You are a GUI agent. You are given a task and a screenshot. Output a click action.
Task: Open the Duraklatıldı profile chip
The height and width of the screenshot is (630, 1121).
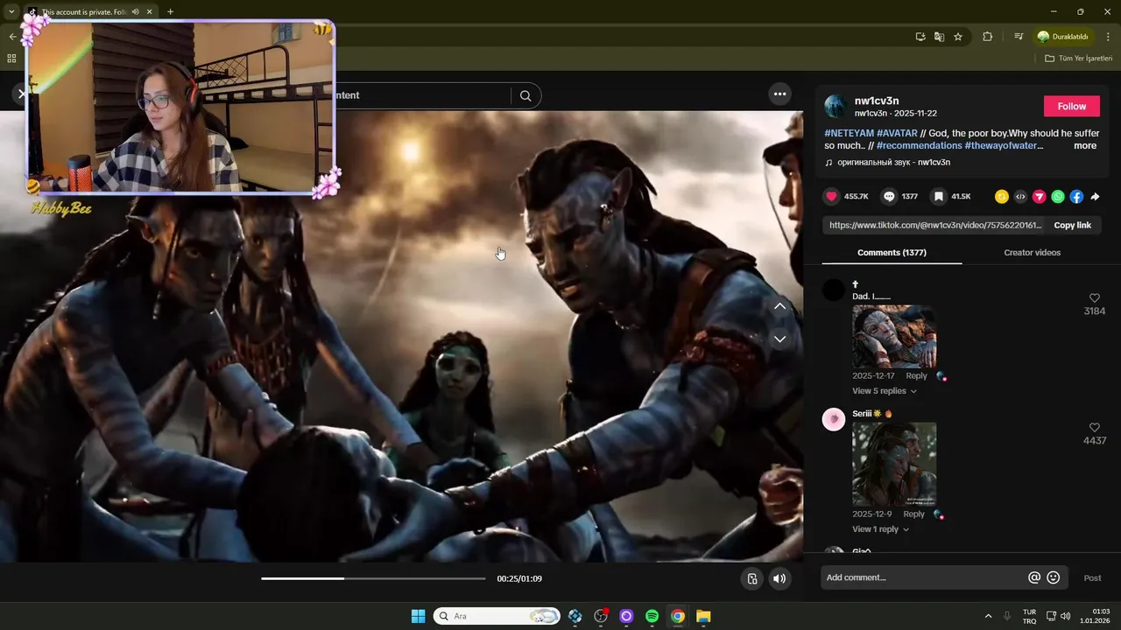(1066, 37)
